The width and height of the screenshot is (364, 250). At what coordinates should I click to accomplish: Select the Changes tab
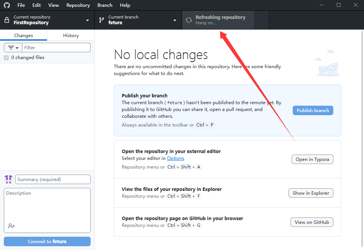[x=24, y=35]
